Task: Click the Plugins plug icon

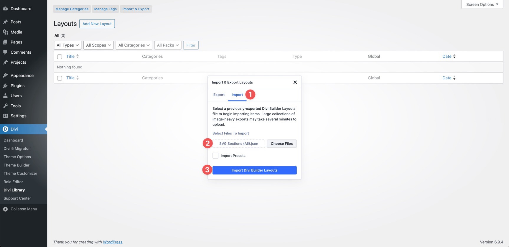Action: [x=5, y=85]
